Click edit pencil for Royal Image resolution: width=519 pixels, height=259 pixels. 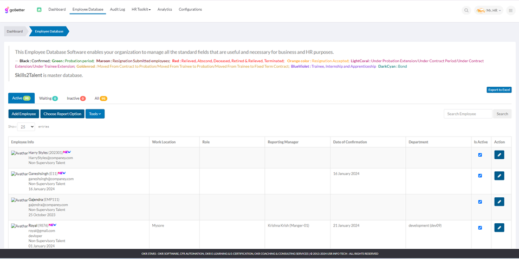point(499,228)
